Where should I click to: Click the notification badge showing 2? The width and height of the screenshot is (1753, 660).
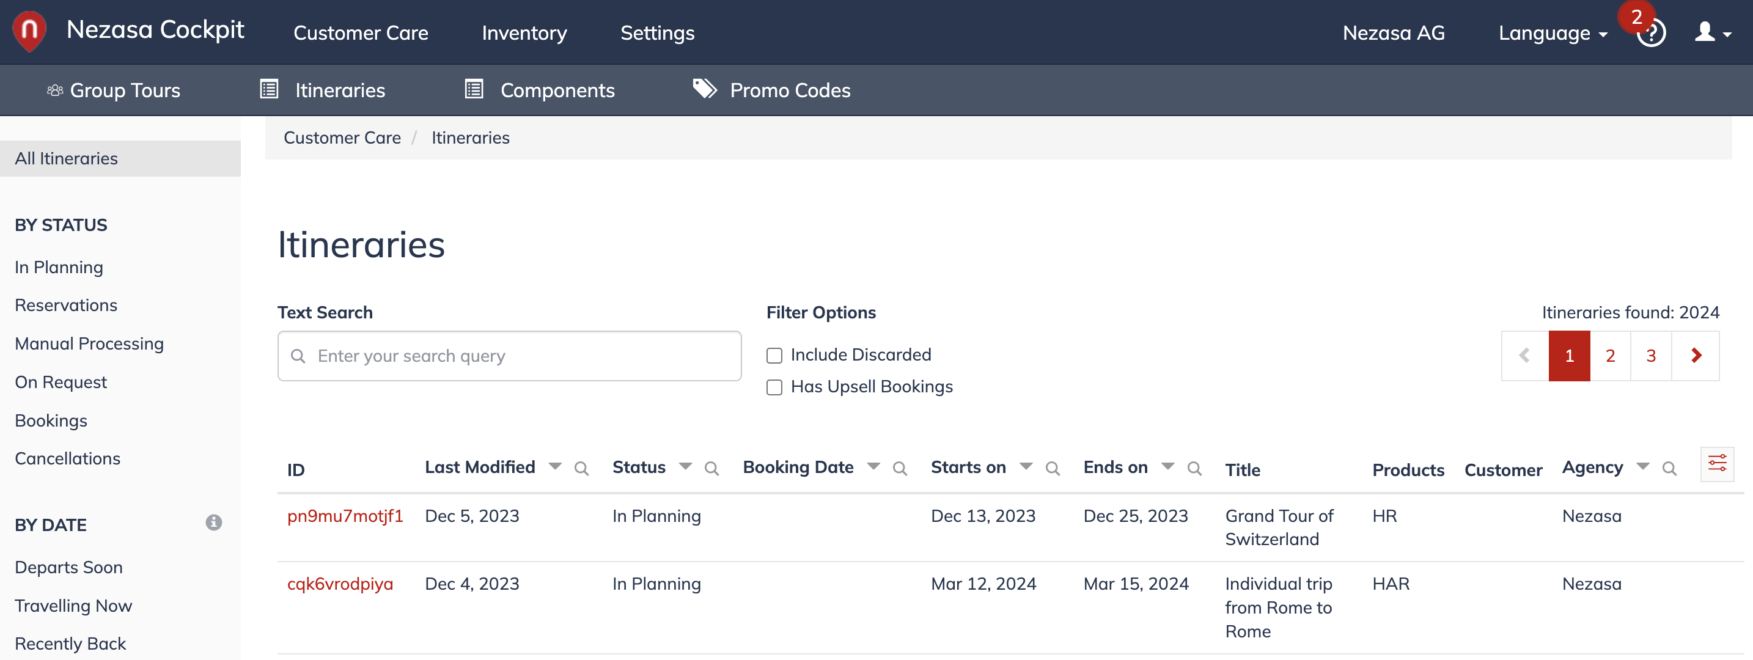tap(1637, 17)
